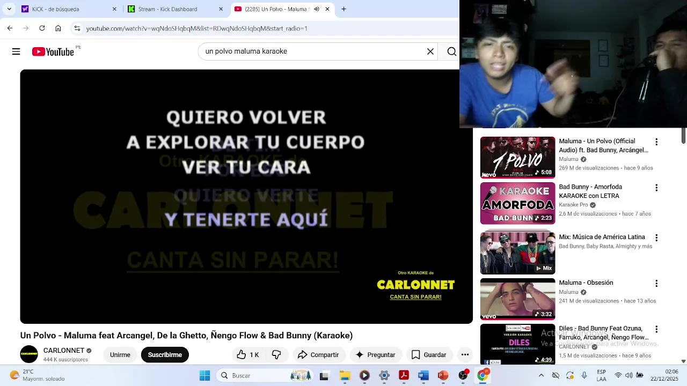
Task: Open Diles karaoke video thumbnail
Action: [x=517, y=345]
